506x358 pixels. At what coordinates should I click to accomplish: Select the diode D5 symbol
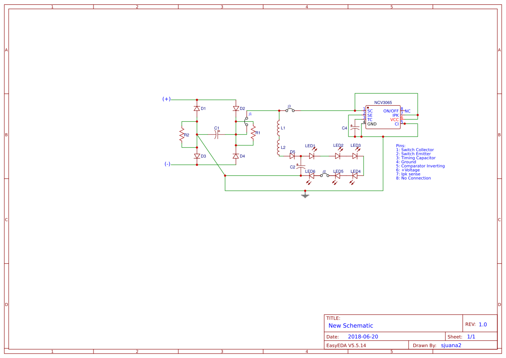click(292, 156)
